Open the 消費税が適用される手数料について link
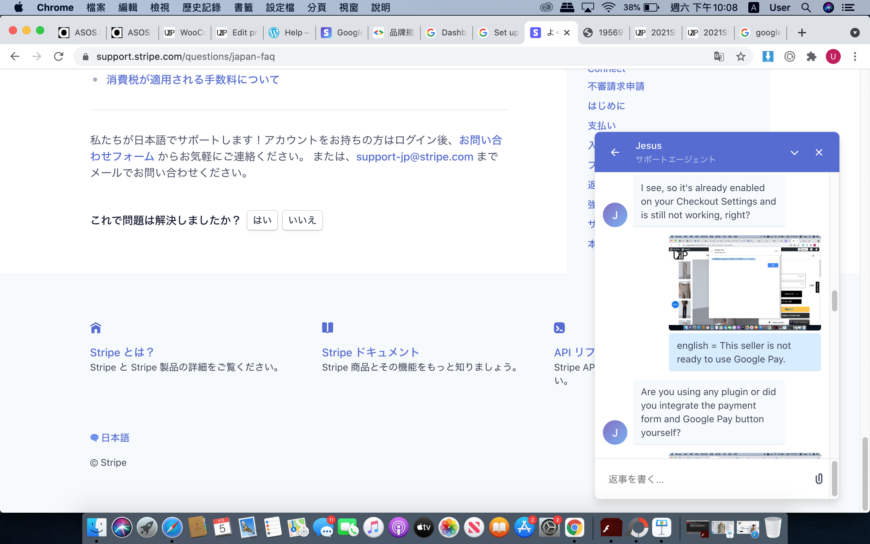This screenshot has width=870, height=544. (x=193, y=80)
